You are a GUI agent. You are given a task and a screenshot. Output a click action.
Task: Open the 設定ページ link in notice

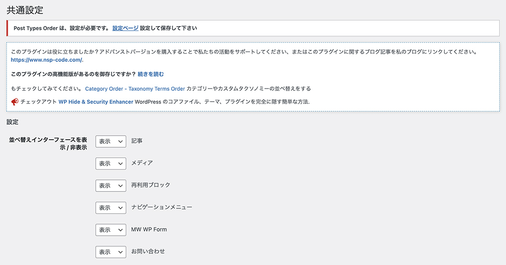click(x=125, y=28)
